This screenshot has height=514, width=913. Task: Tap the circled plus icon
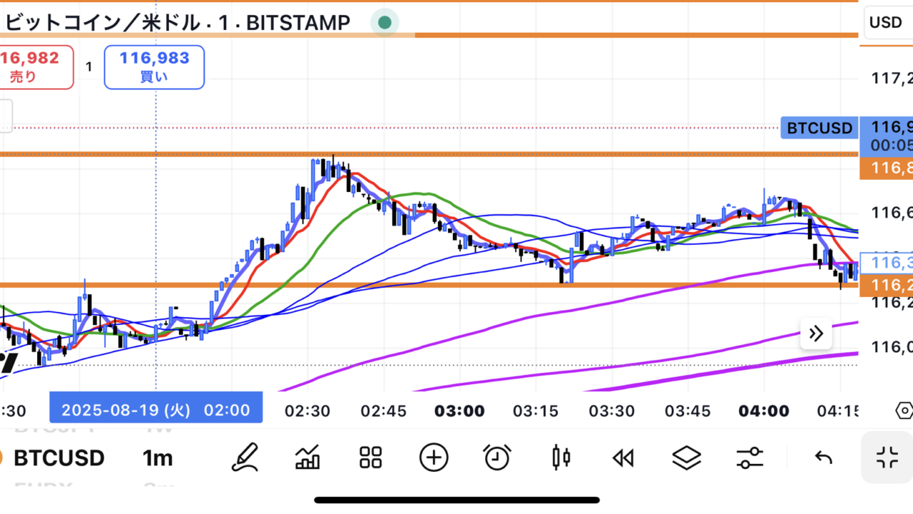434,458
